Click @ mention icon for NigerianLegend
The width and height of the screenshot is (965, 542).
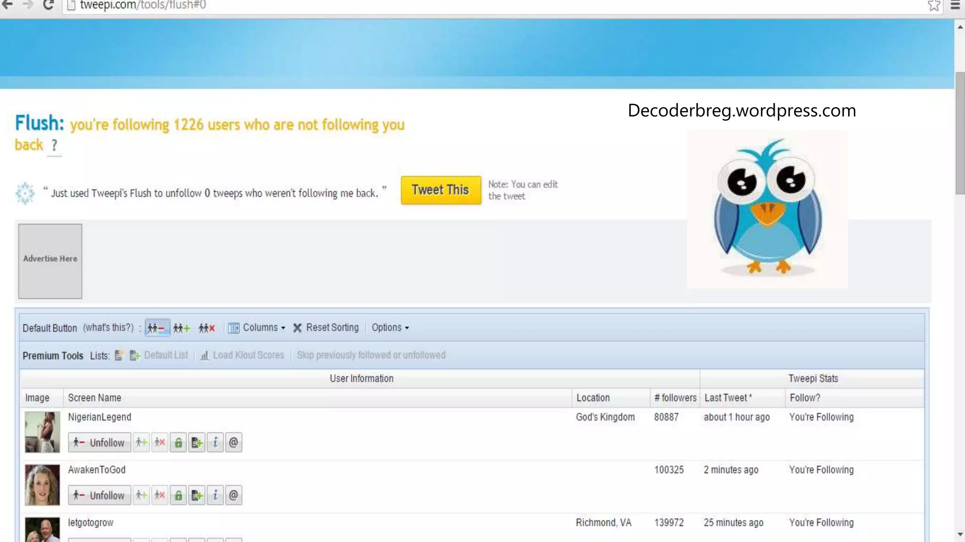pos(233,443)
